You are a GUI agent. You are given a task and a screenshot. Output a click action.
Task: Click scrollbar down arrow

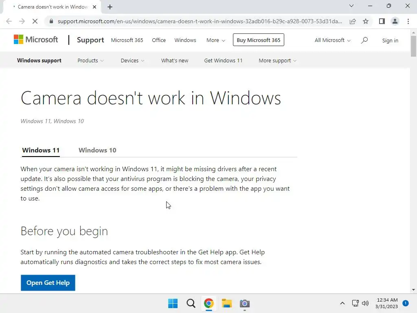click(x=413, y=290)
